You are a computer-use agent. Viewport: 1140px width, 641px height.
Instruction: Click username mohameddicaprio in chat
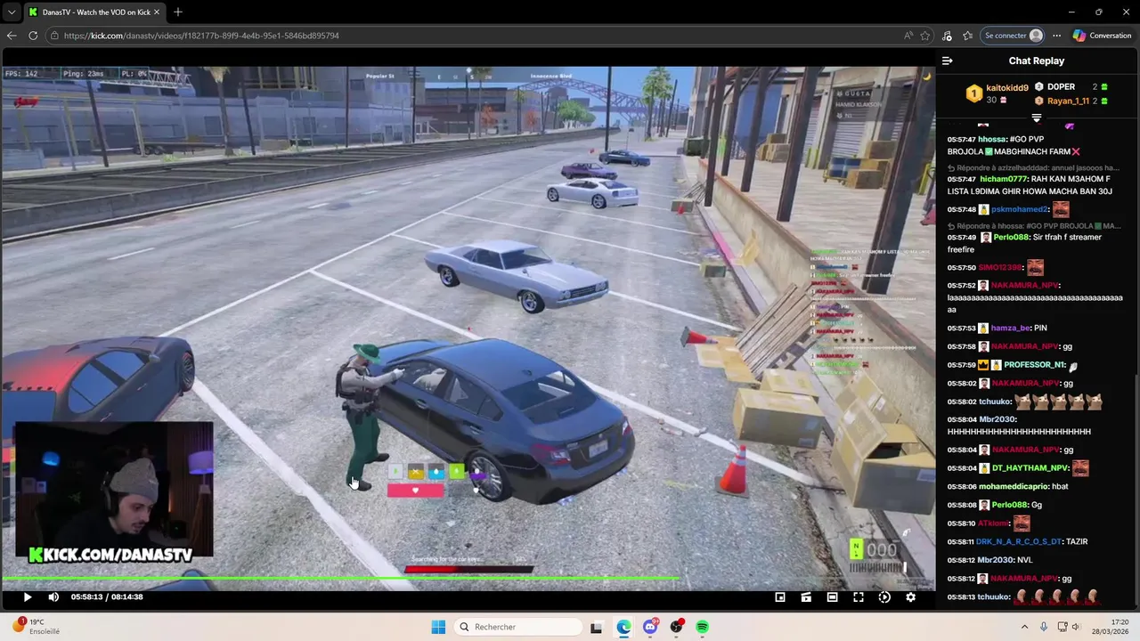[1013, 487]
